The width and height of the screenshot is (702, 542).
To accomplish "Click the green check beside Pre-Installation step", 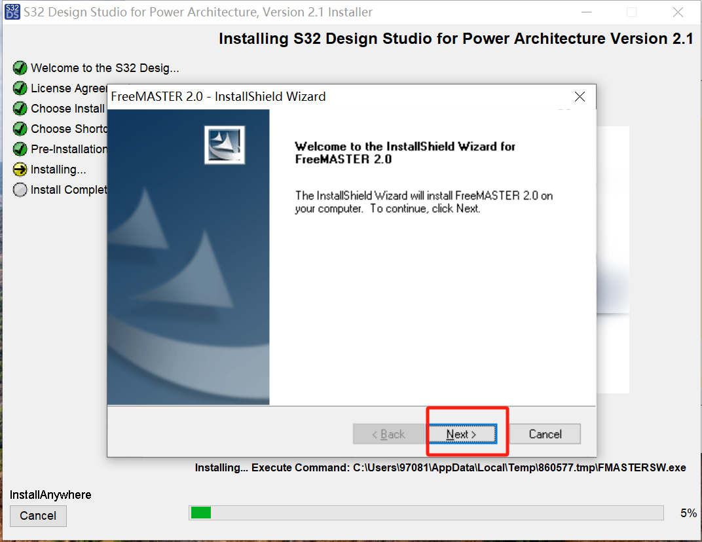I will coord(20,149).
